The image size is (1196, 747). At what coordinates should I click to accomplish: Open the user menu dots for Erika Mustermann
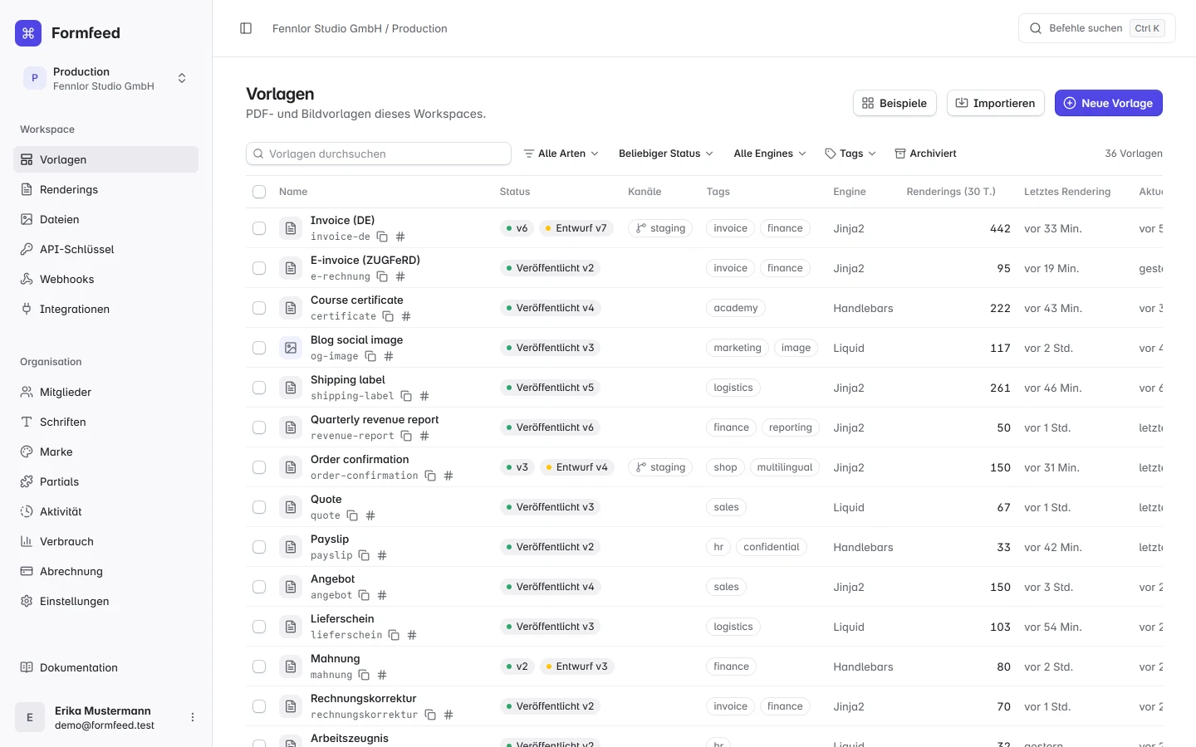[193, 717]
